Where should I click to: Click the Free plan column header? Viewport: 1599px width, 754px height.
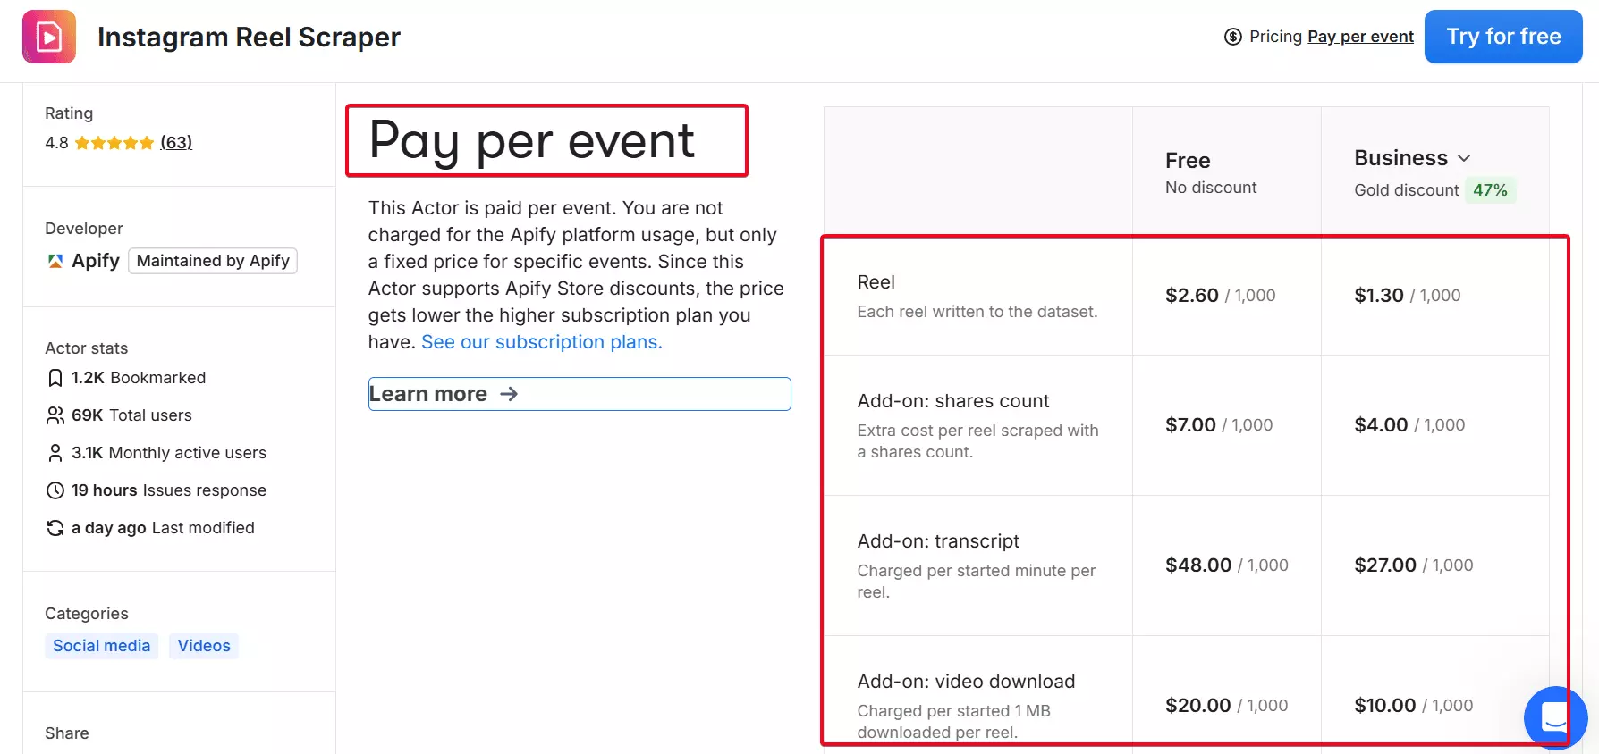[x=1188, y=161]
